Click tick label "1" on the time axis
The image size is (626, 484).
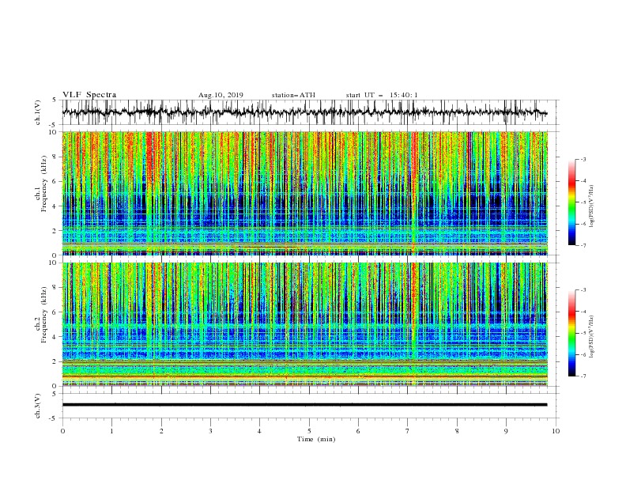tap(111, 431)
